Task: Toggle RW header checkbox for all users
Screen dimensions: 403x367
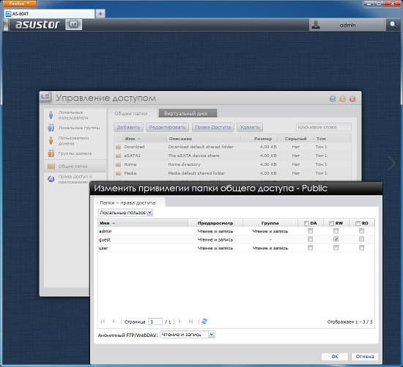Action: click(x=331, y=223)
